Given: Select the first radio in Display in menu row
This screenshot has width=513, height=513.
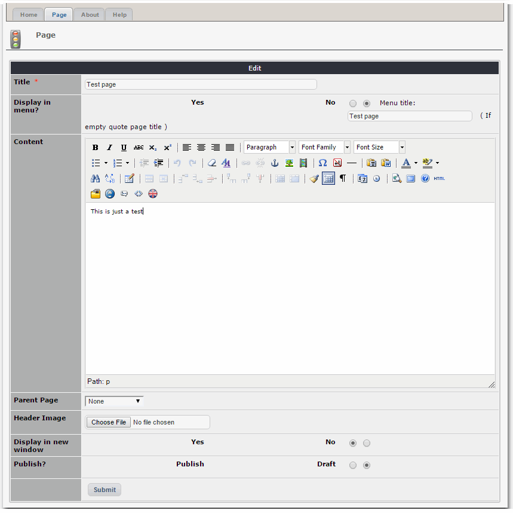Looking at the screenshot, I should tap(353, 103).
